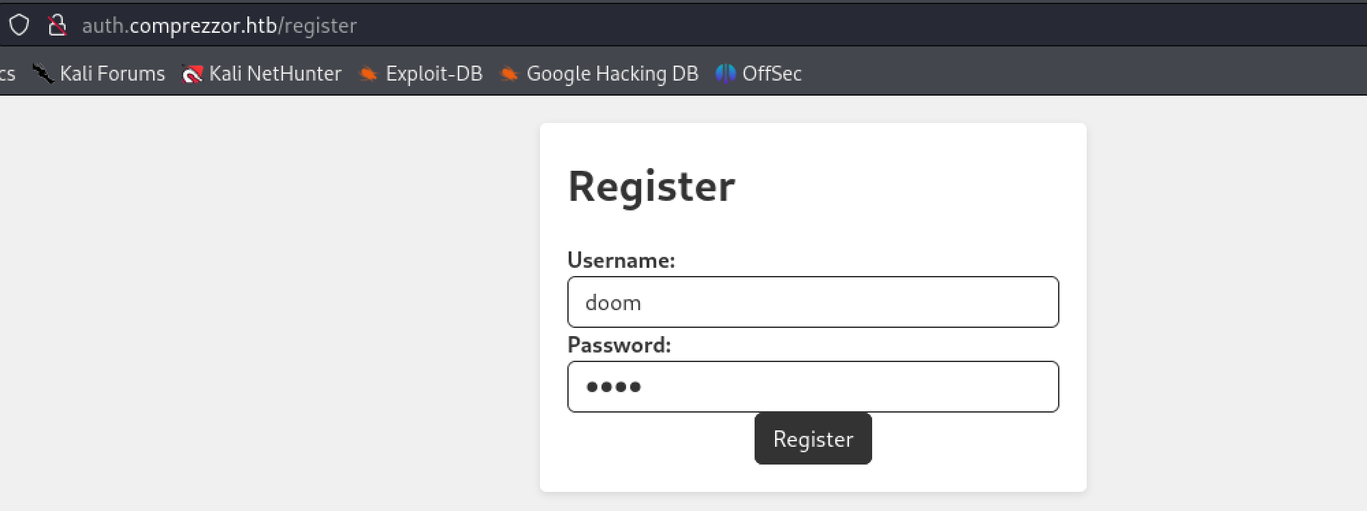The width and height of the screenshot is (1367, 511).
Task: Click the Google Hacking DB bookmark icon
Action: tap(509, 73)
